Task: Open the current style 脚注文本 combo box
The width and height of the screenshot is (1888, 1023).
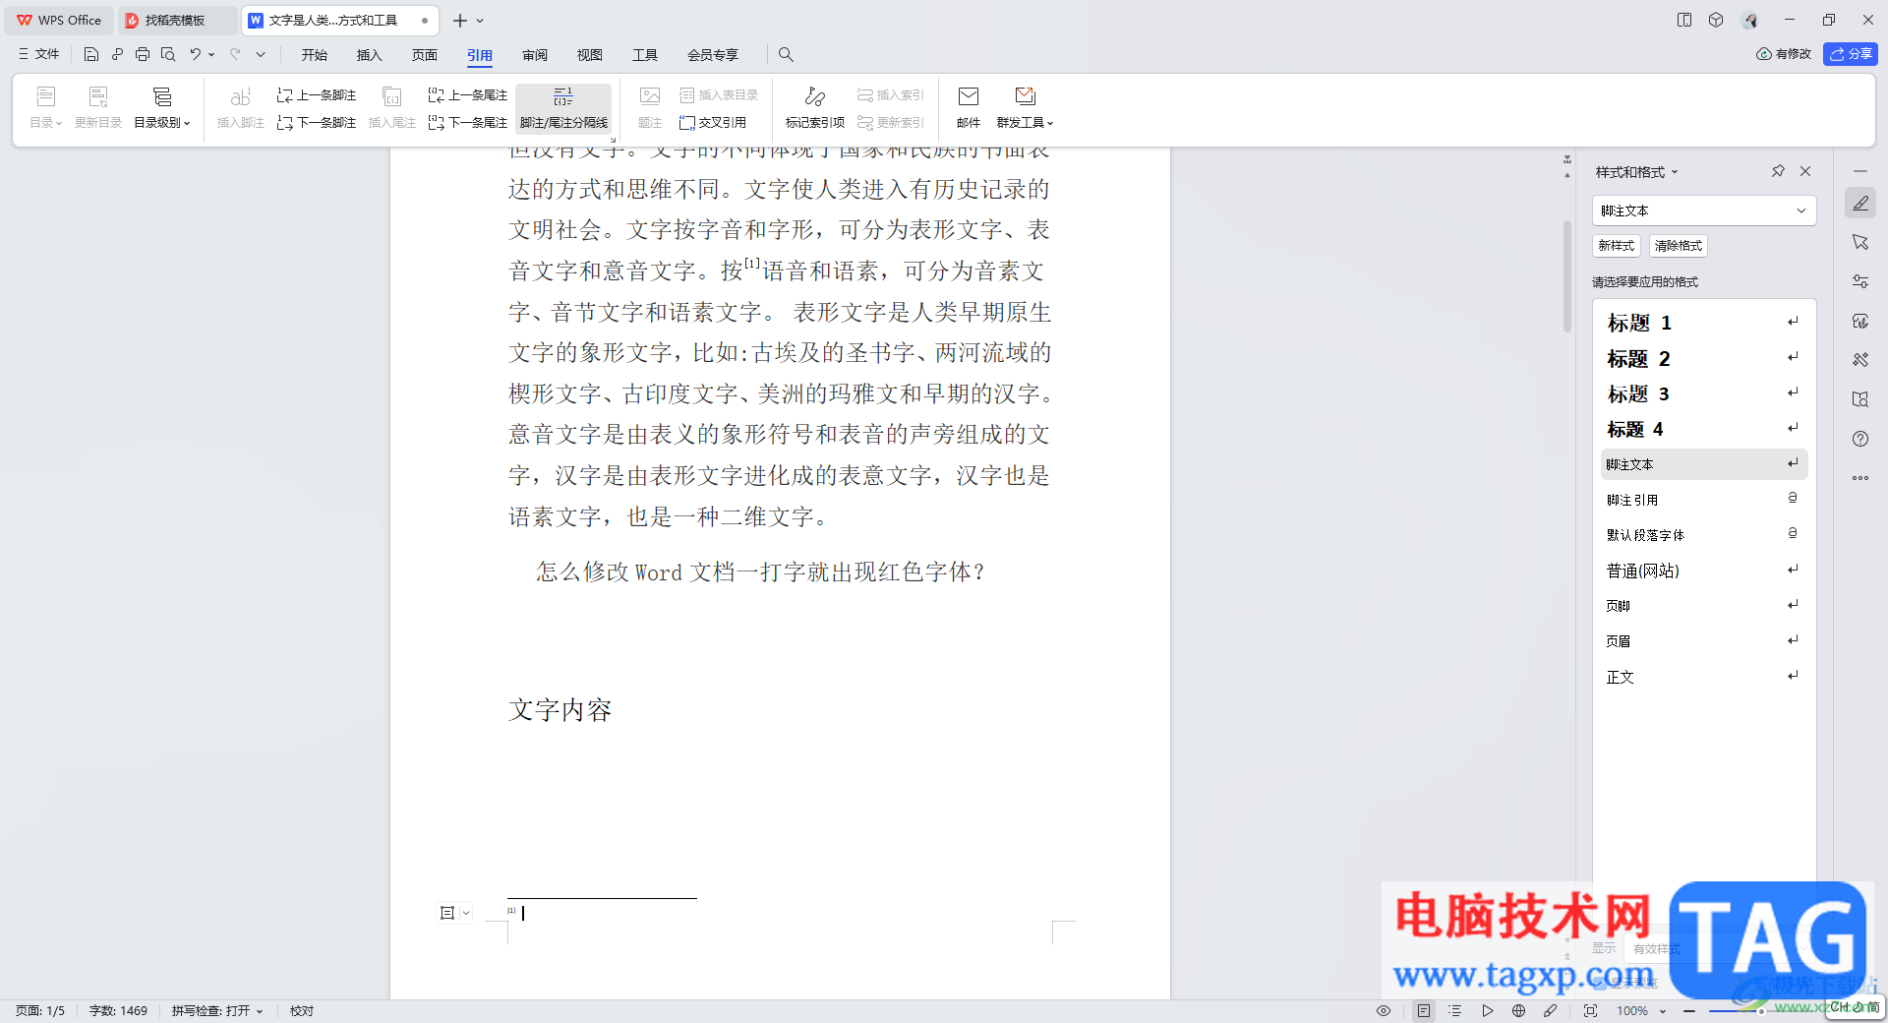Action: 1704,211
